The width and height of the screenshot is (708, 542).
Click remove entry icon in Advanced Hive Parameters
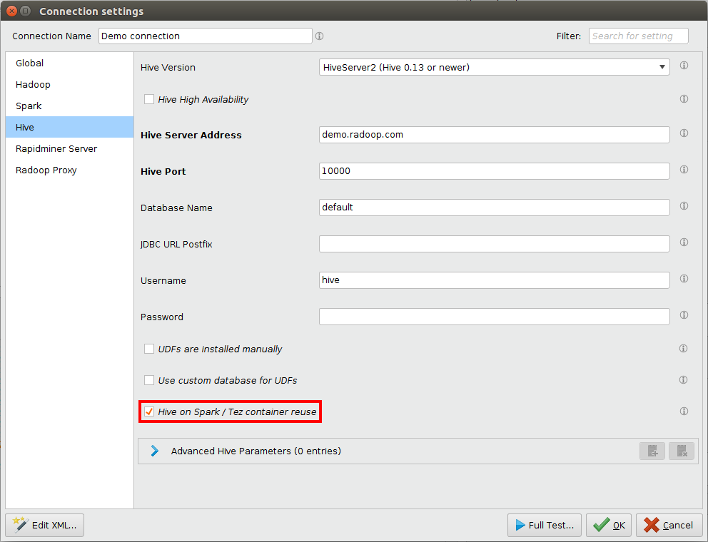[x=682, y=451]
